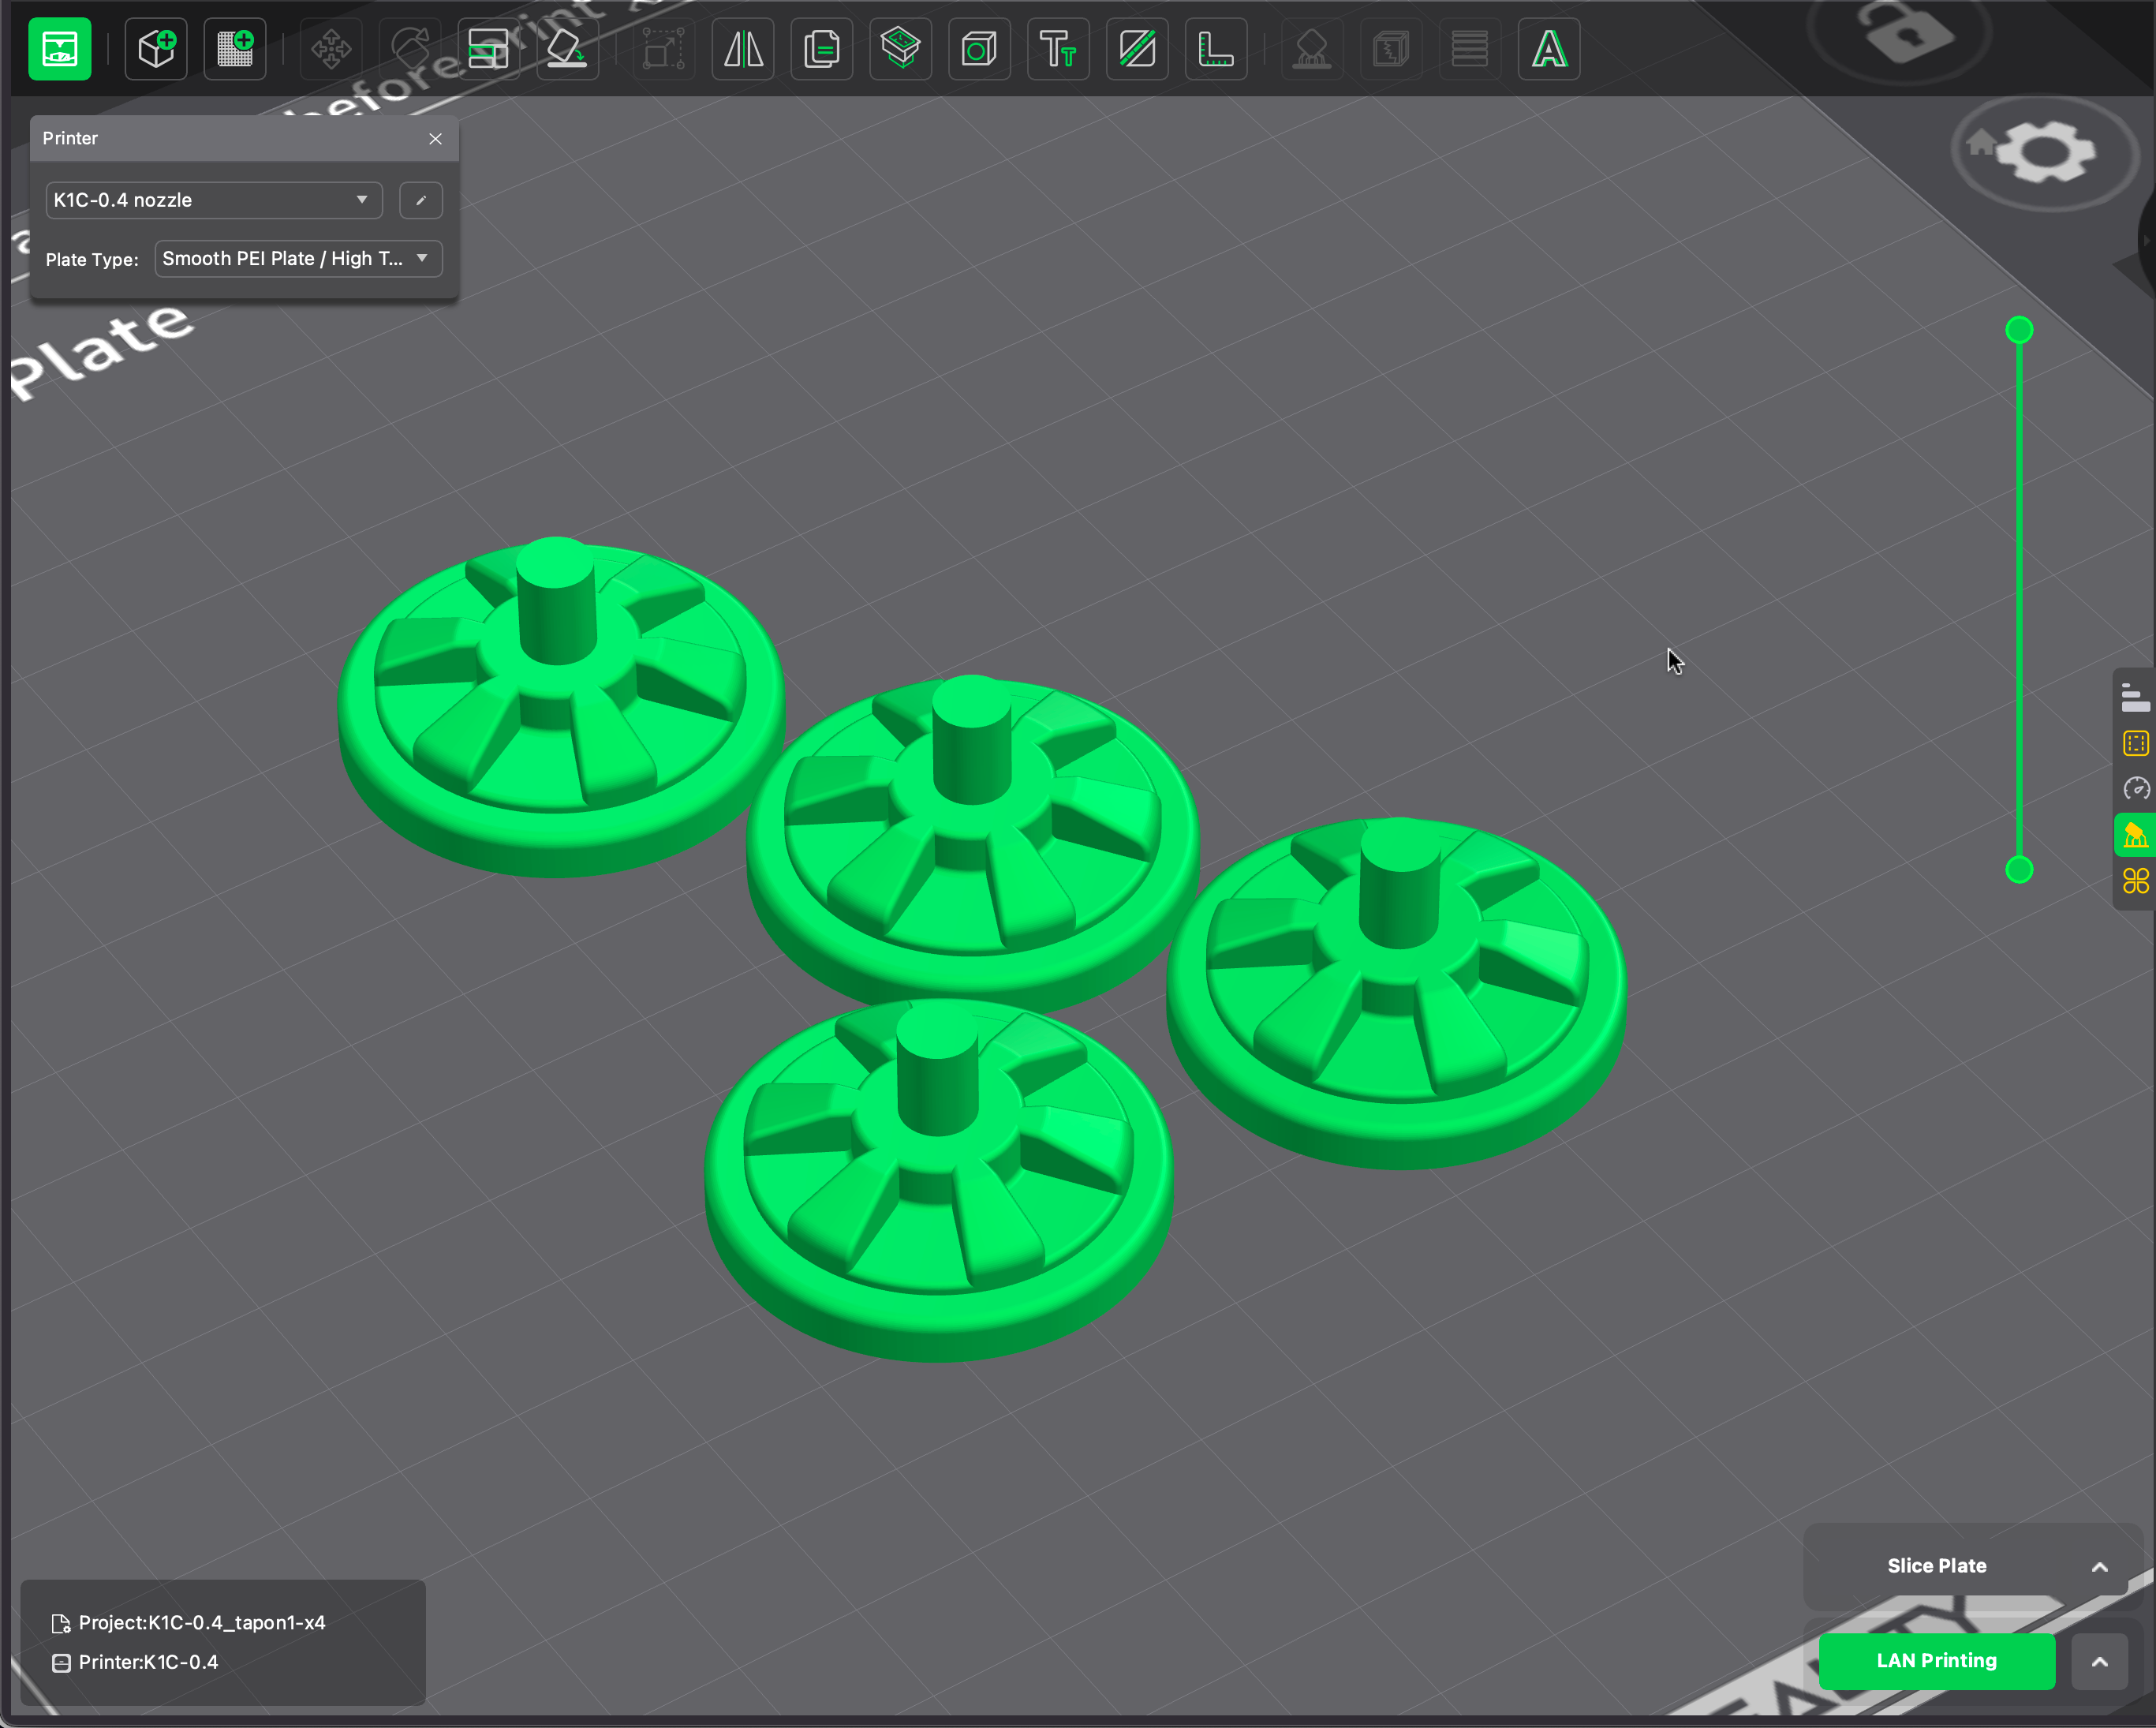The height and width of the screenshot is (1728, 2156).
Task: Click the layer bars sidebar icon
Action: (x=2135, y=697)
